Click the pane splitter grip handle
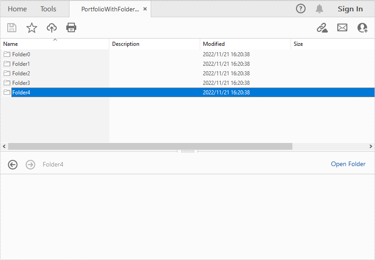375x260 pixels. tap(187, 151)
